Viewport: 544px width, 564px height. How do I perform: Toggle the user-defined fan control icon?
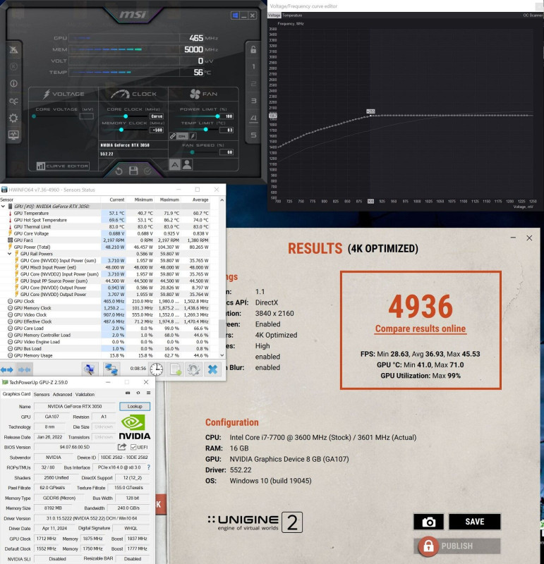[187, 165]
